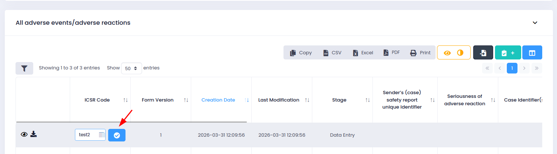Open column layout view button
This screenshot has height=154, width=557.
pyautogui.click(x=532, y=53)
